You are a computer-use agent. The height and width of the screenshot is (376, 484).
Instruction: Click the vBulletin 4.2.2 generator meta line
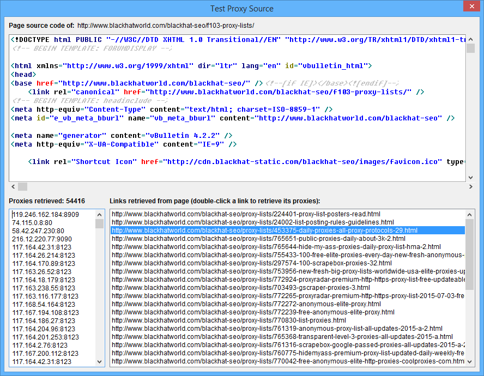[122, 136]
